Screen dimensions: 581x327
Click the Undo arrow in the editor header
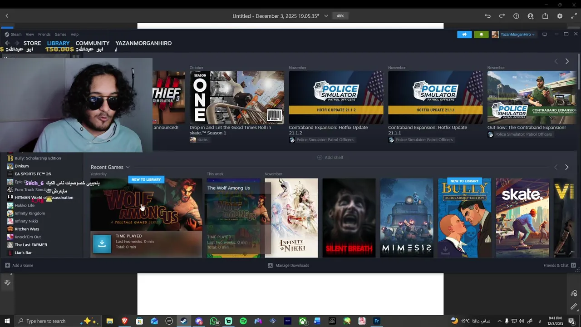[487, 16]
